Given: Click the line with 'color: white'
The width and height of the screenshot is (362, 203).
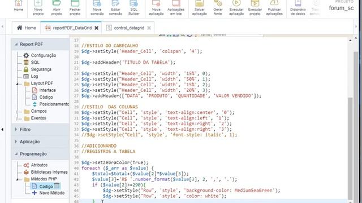Looking at the screenshot, I should (x=165, y=196).
